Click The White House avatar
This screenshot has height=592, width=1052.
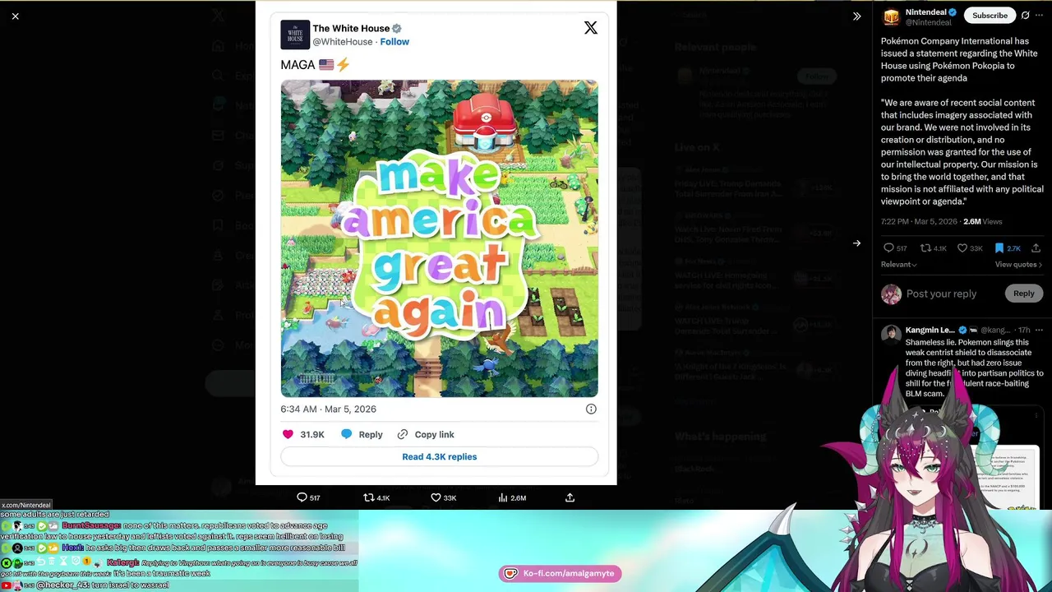295,35
